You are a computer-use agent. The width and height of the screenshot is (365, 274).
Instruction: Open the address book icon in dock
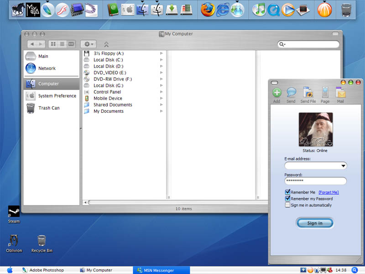[x=113, y=10]
